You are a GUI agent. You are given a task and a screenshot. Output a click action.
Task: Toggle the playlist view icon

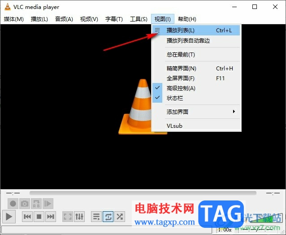pyautogui.click(x=96, y=217)
